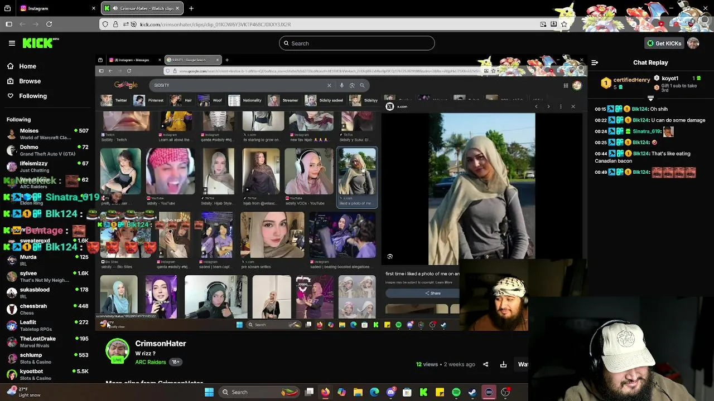Image resolution: width=714 pixels, height=401 pixels.
Task: Launch Microsoft Edge from the taskbar
Action: coord(374,392)
